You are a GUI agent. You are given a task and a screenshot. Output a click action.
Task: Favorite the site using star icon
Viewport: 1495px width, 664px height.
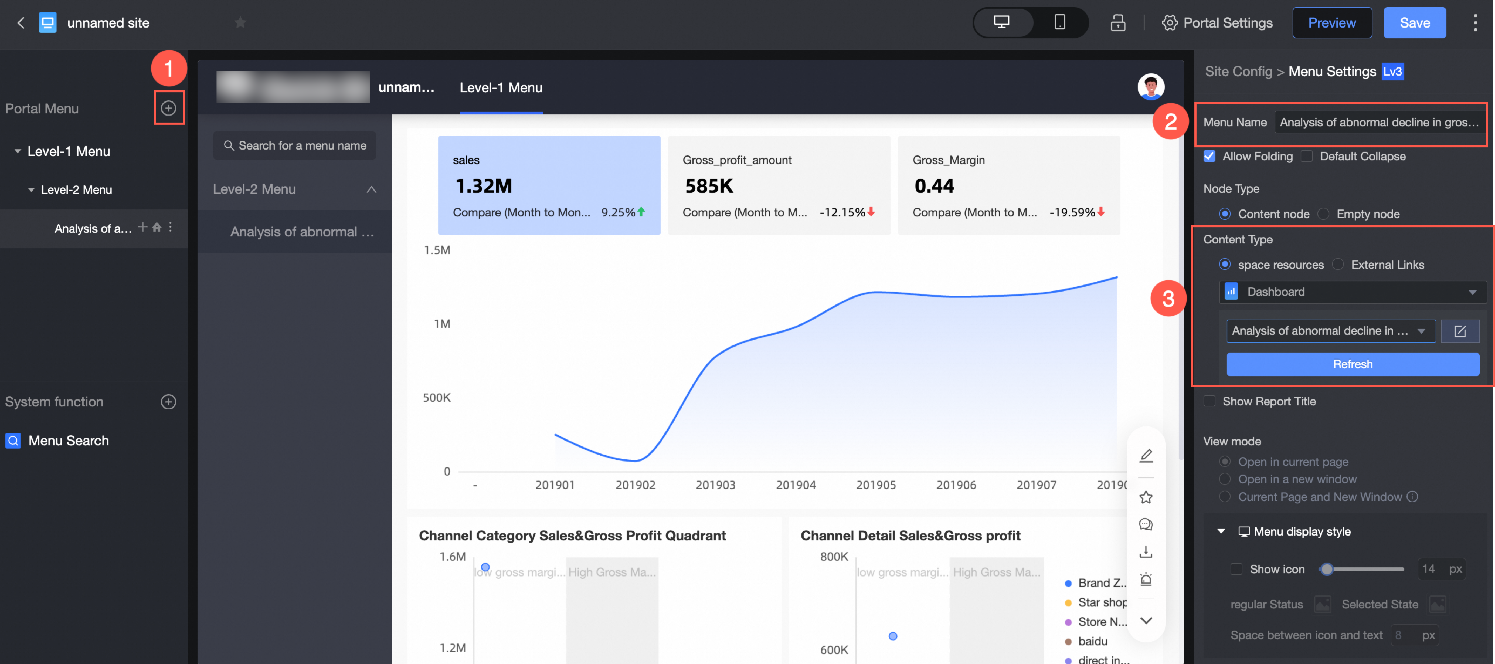tap(240, 23)
